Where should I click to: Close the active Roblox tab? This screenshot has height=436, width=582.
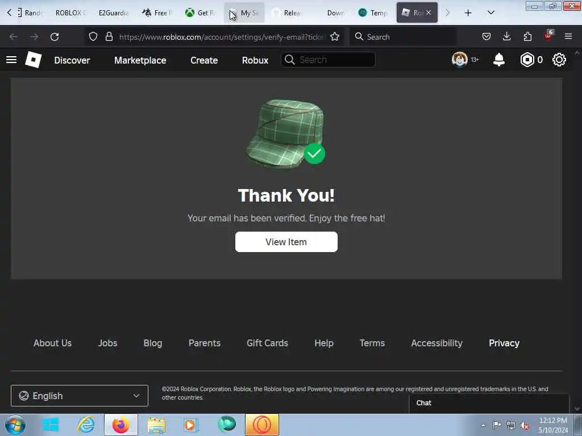[429, 12]
